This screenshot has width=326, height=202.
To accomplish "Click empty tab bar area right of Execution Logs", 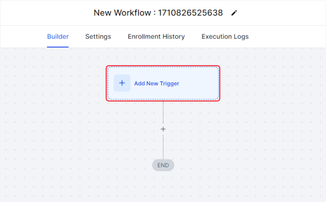I will (287, 37).
